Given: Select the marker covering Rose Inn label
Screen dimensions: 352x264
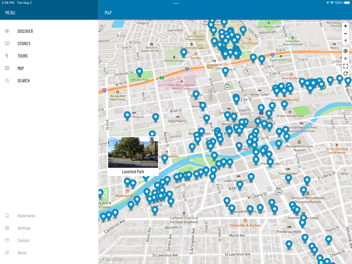Looking at the screenshot, I should click(127, 115).
